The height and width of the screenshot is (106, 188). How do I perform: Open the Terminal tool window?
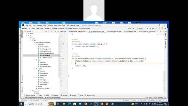pyautogui.click(x=64, y=95)
